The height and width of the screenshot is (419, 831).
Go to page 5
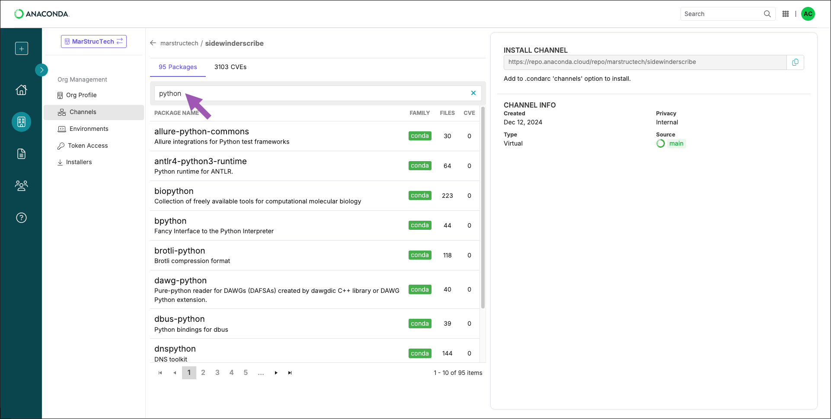pyautogui.click(x=246, y=373)
